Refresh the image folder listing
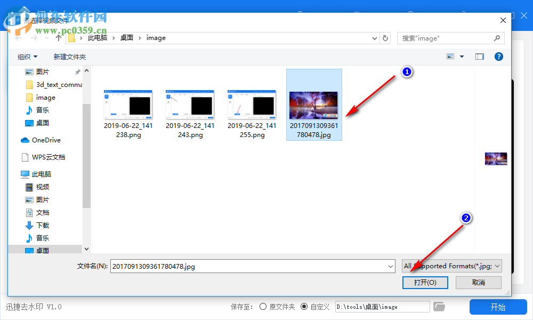This screenshot has width=533, height=320. [x=385, y=38]
